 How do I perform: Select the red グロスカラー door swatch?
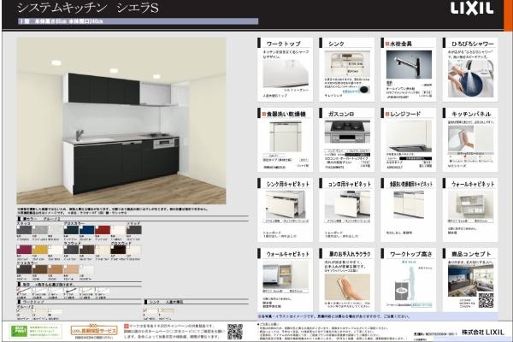(103, 230)
